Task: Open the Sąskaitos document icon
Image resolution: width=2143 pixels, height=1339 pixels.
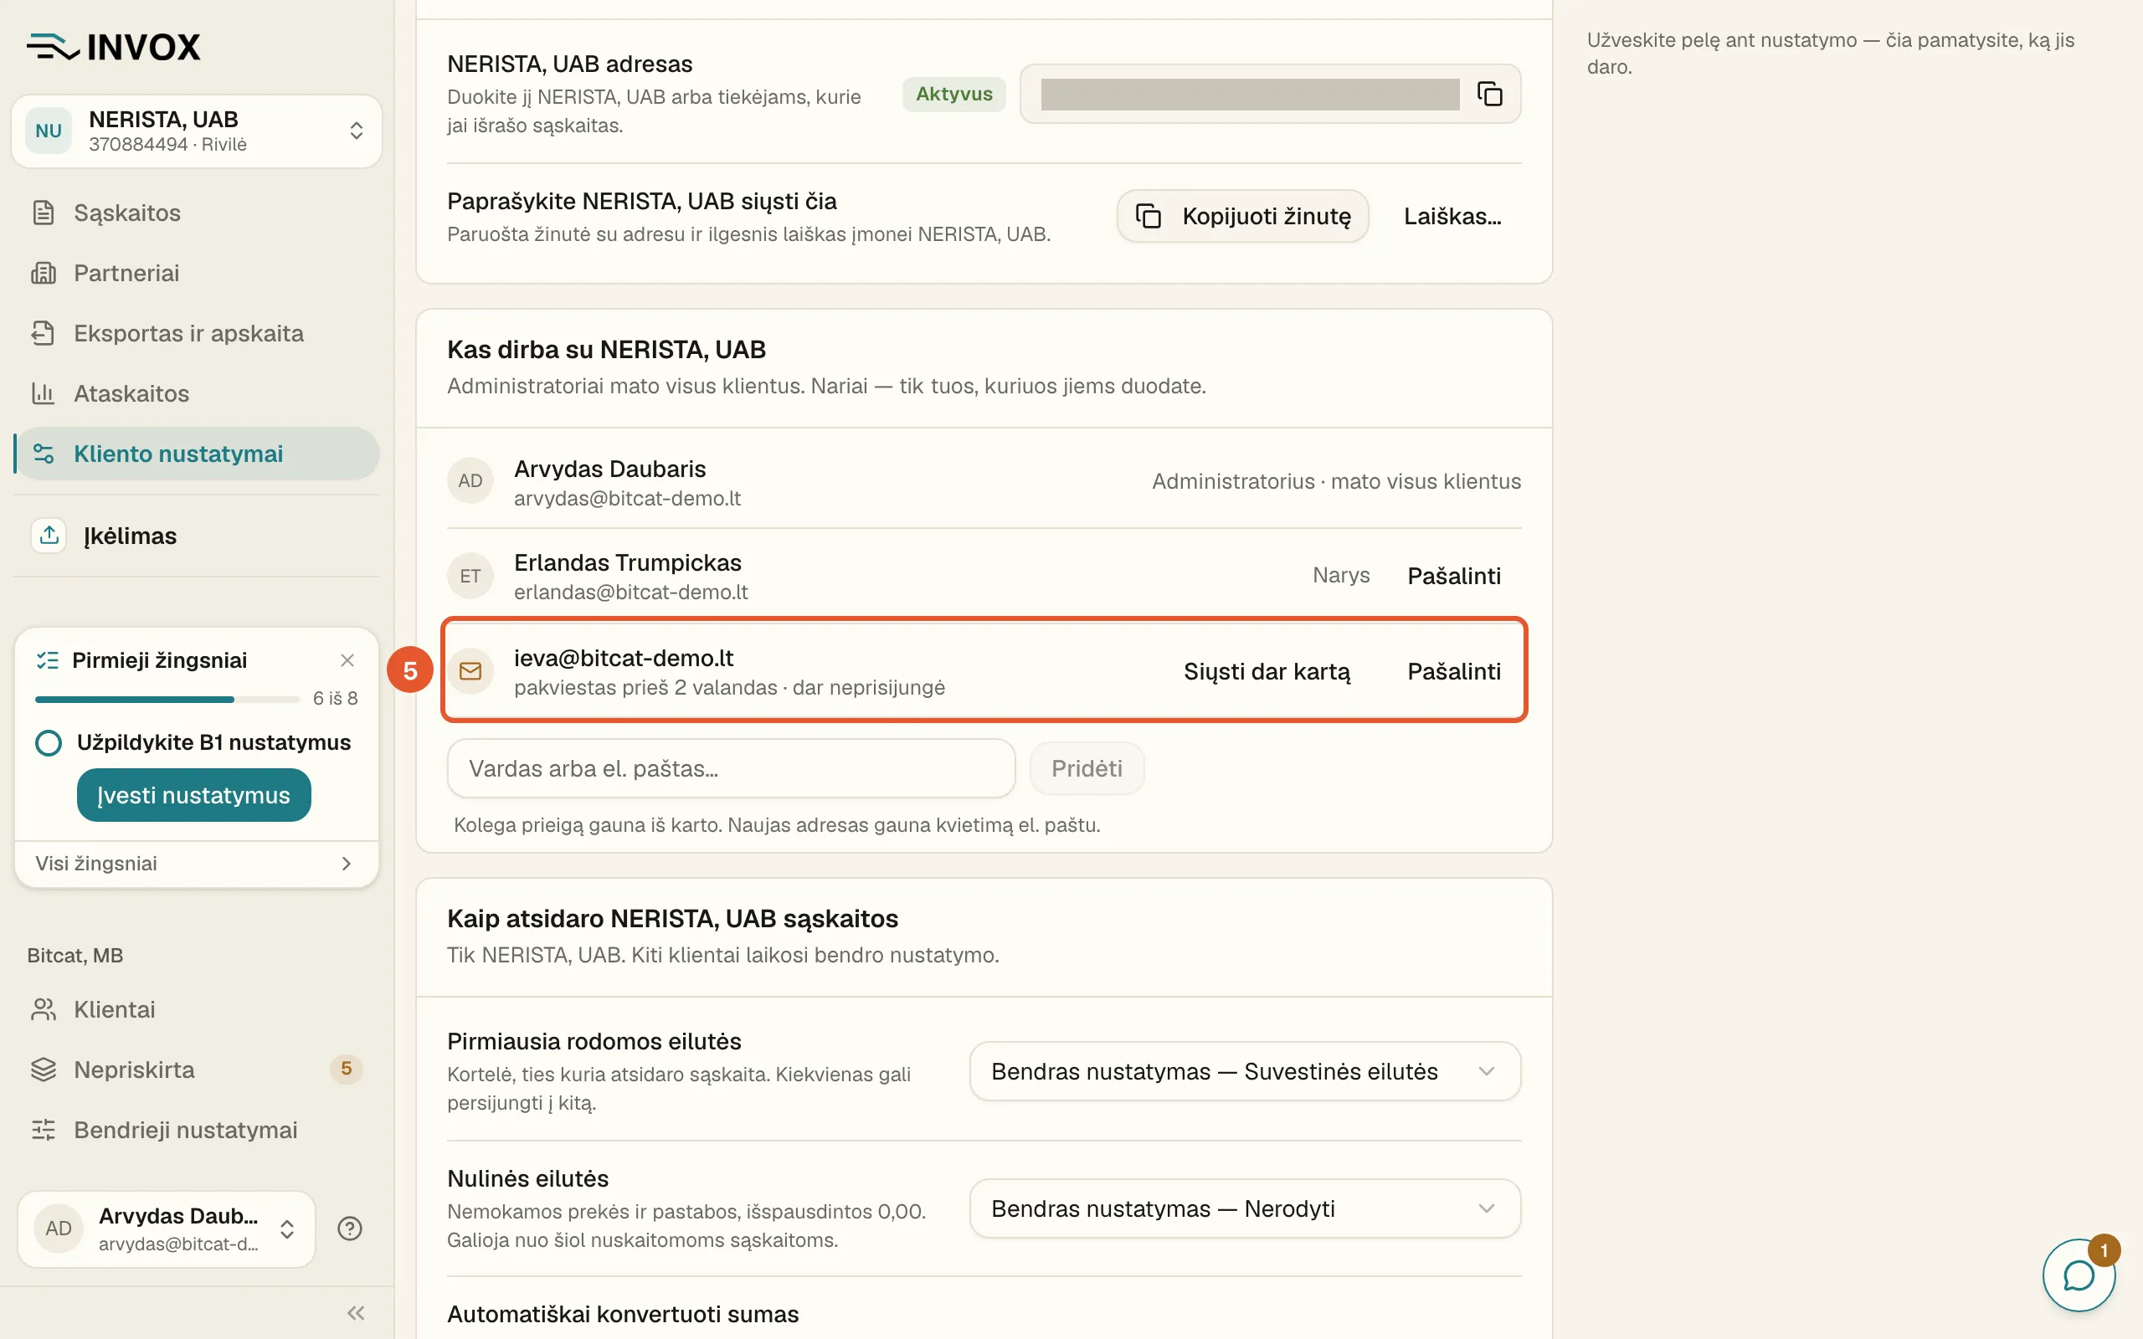Action: (x=44, y=213)
